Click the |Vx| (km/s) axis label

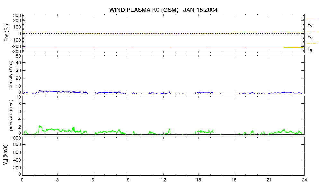pyautogui.click(x=6, y=156)
